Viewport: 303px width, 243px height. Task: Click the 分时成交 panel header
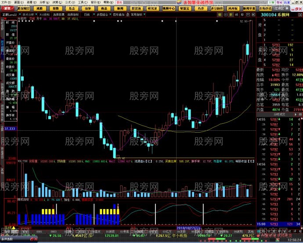click(x=279, y=114)
